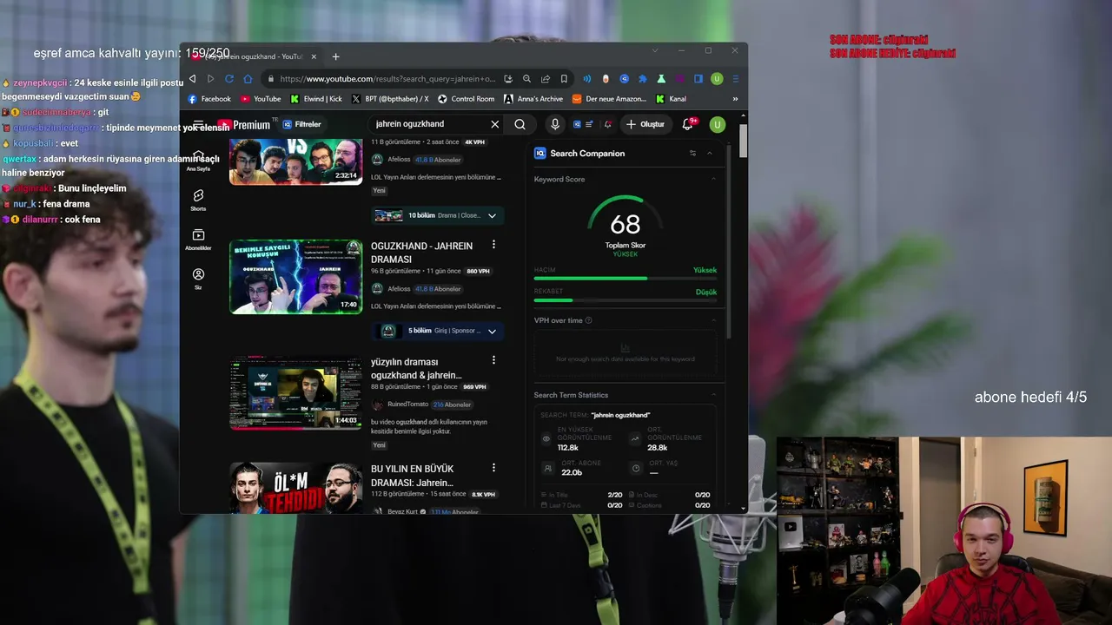
Task: Open the Anna's Archive bookmark
Action: coord(533,99)
